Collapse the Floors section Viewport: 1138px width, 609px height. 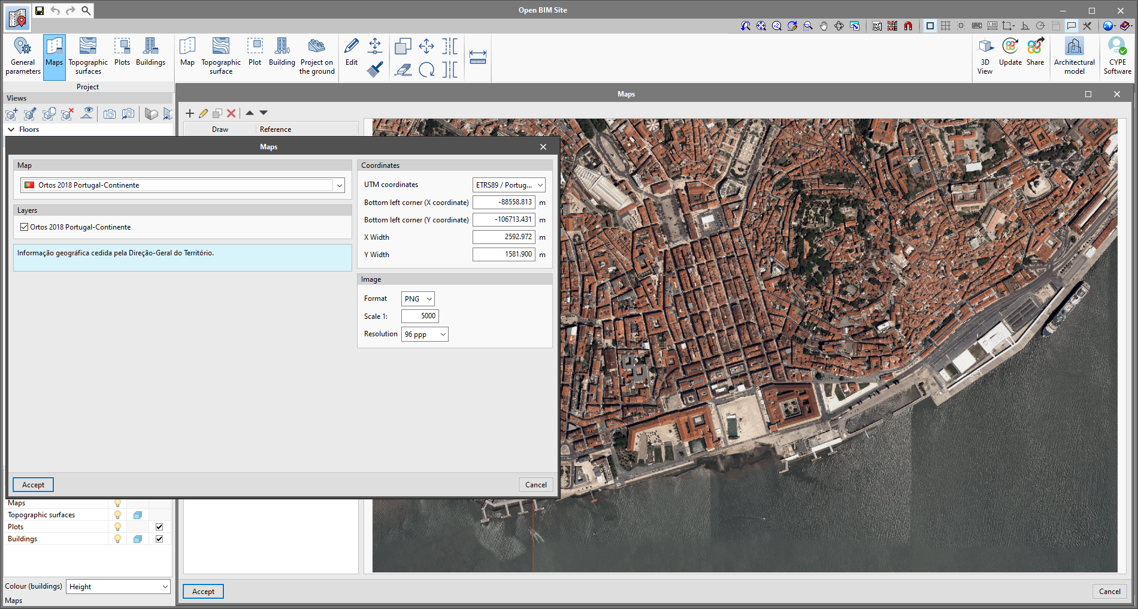(x=11, y=129)
